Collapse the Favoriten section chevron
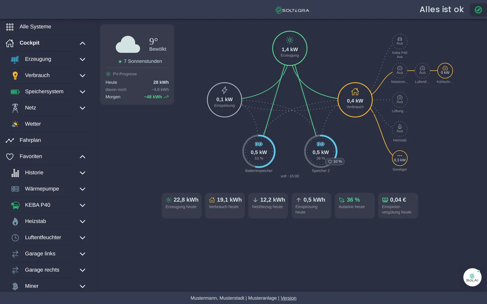Viewport: 487px width, 304px height. click(x=82, y=157)
